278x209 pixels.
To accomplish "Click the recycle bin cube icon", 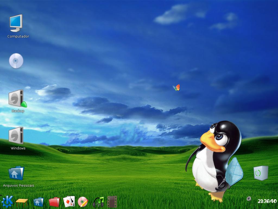I will pos(261,173).
